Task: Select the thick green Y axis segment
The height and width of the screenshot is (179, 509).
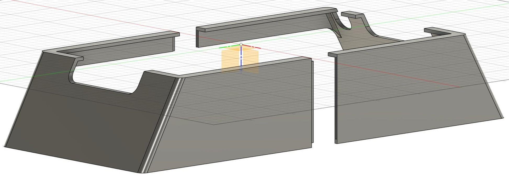Action: [228, 47]
